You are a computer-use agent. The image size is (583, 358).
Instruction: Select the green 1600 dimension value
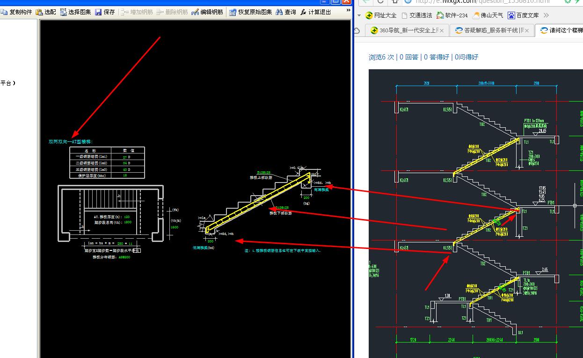175,227
